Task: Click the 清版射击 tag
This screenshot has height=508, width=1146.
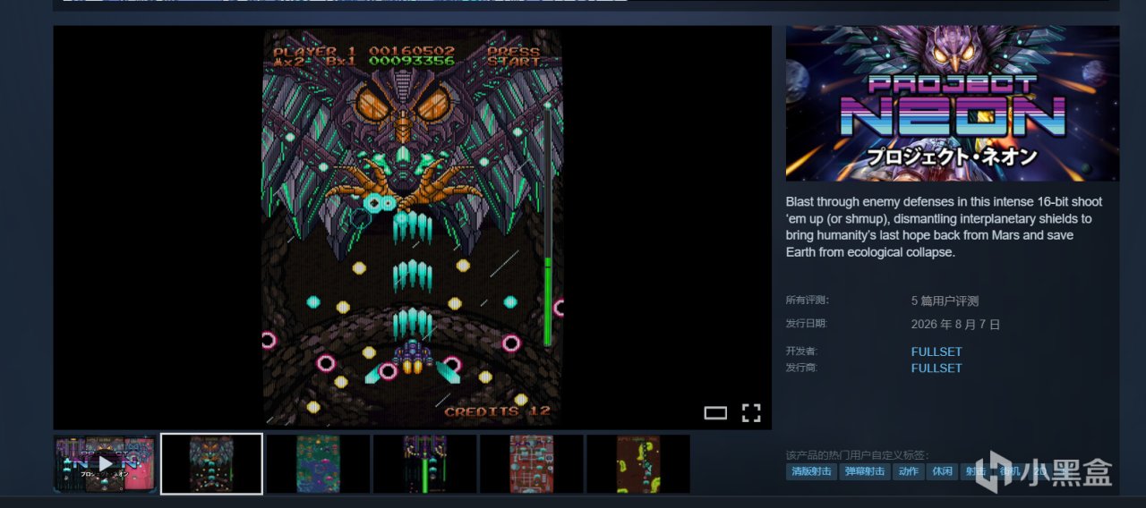Action: tap(811, 471)
